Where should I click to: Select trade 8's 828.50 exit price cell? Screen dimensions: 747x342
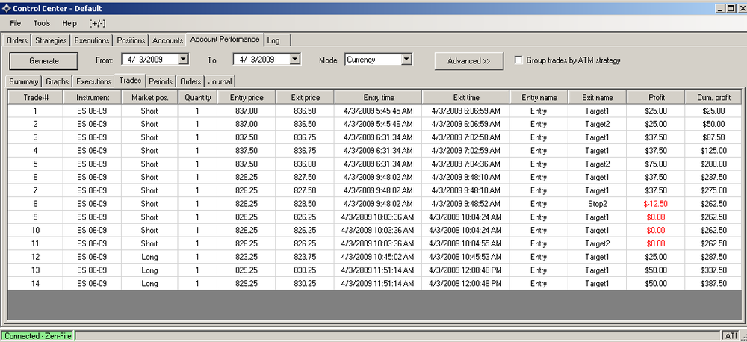coord(305,204)
